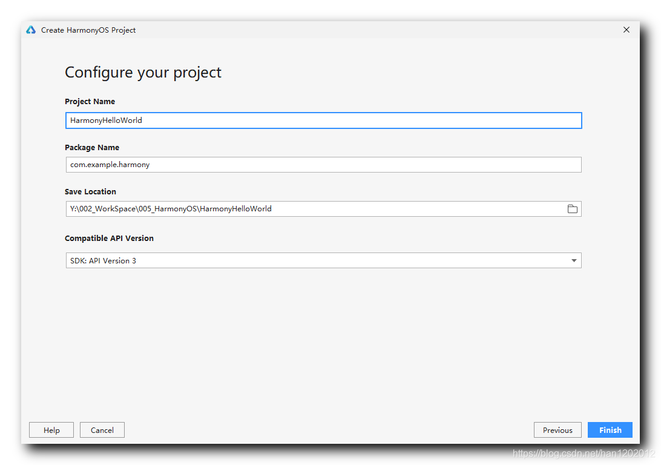Expand the Compatible API Version dropdown arrow
Viewport: 661px width, 465px height.
tap(574, 260)
